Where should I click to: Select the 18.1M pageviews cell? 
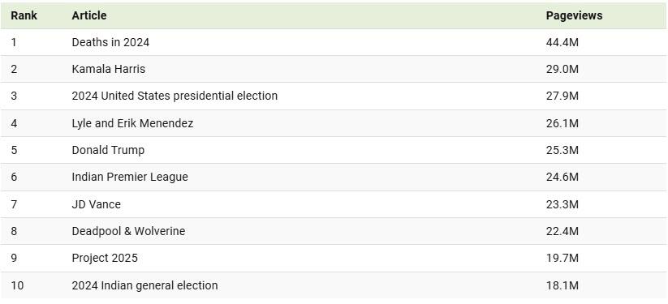click(x=562, y=285)
